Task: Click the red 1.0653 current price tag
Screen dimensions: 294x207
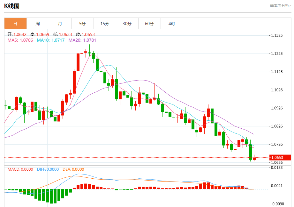Action: (x=280, y=157)
